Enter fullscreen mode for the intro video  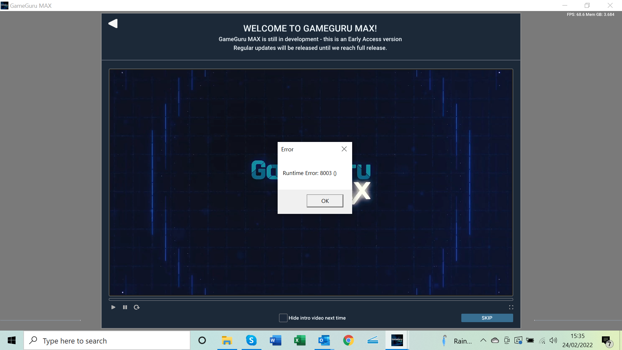coord(511,307)
